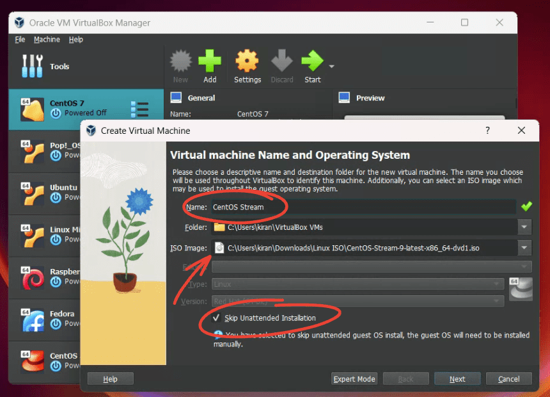Select the Linux Mint VM entry

[x=45, y=236]
